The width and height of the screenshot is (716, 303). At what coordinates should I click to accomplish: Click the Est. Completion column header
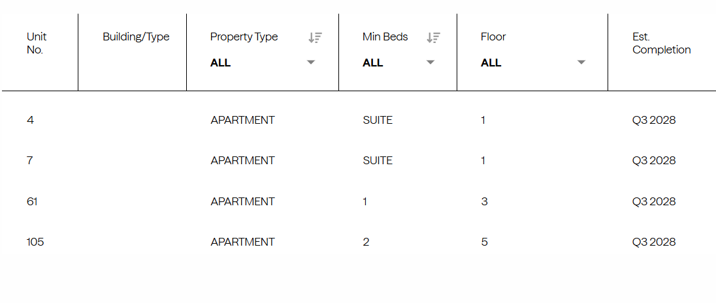661,43
